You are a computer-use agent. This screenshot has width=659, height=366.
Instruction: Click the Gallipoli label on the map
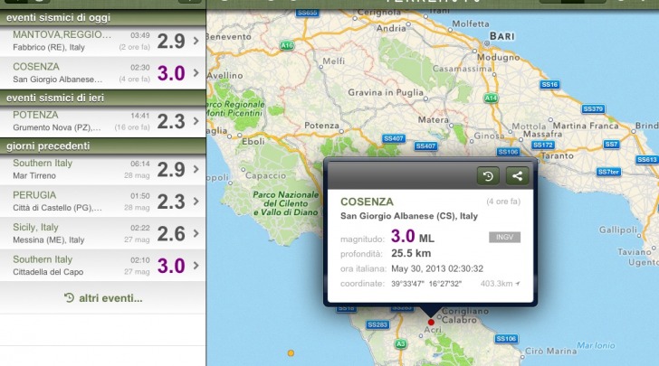tap(617, 230)
